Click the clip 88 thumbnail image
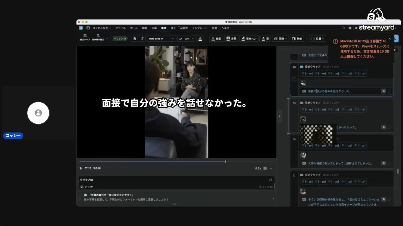This screenshot has width=403, height=226. tap(303, 83)
